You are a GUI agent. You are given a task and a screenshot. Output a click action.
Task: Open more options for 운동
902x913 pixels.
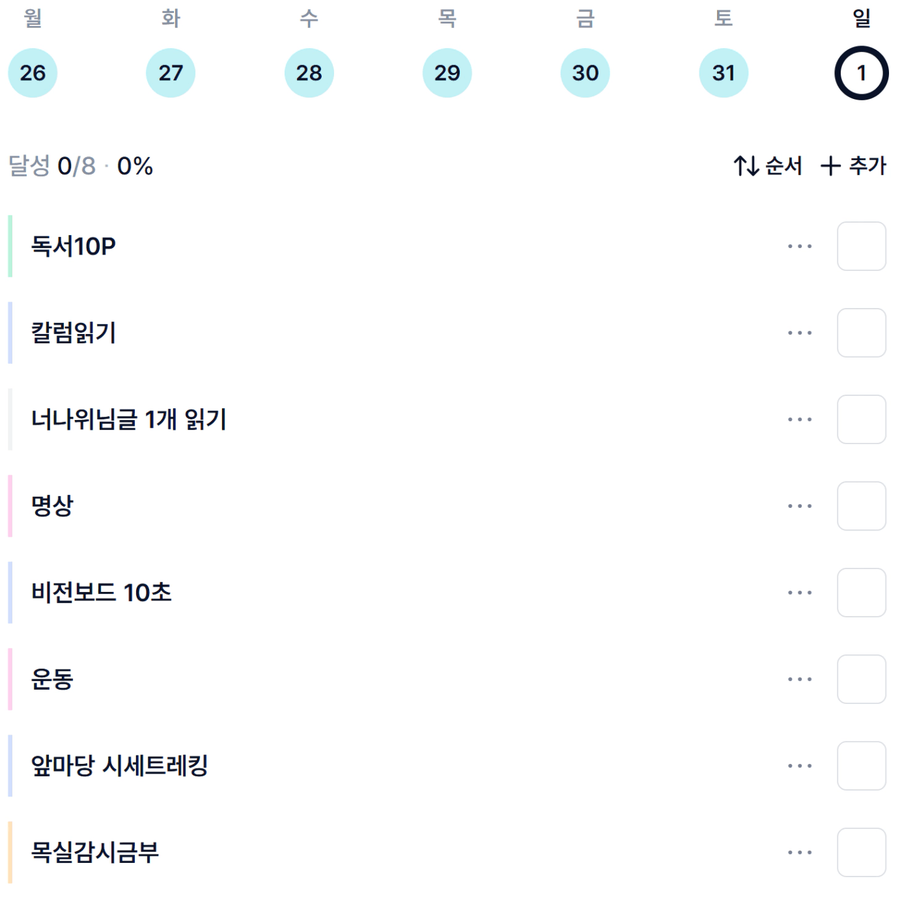pos(799,679)
